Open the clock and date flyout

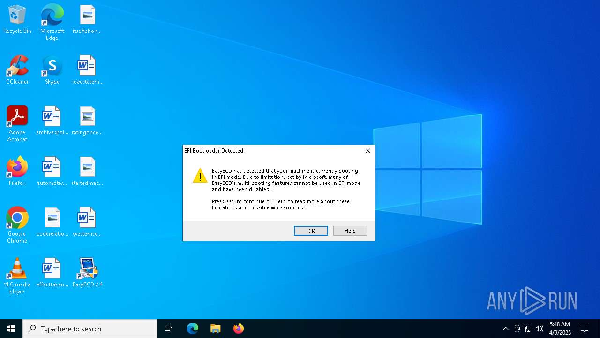pyautogui.click(x=560, y=329)
